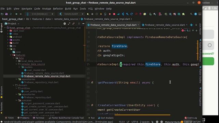Image resolution: width=219 pixels, height=123 pixels.
Task: Click the override gutter icon beside forgotPassword
Action: (92, 82)
